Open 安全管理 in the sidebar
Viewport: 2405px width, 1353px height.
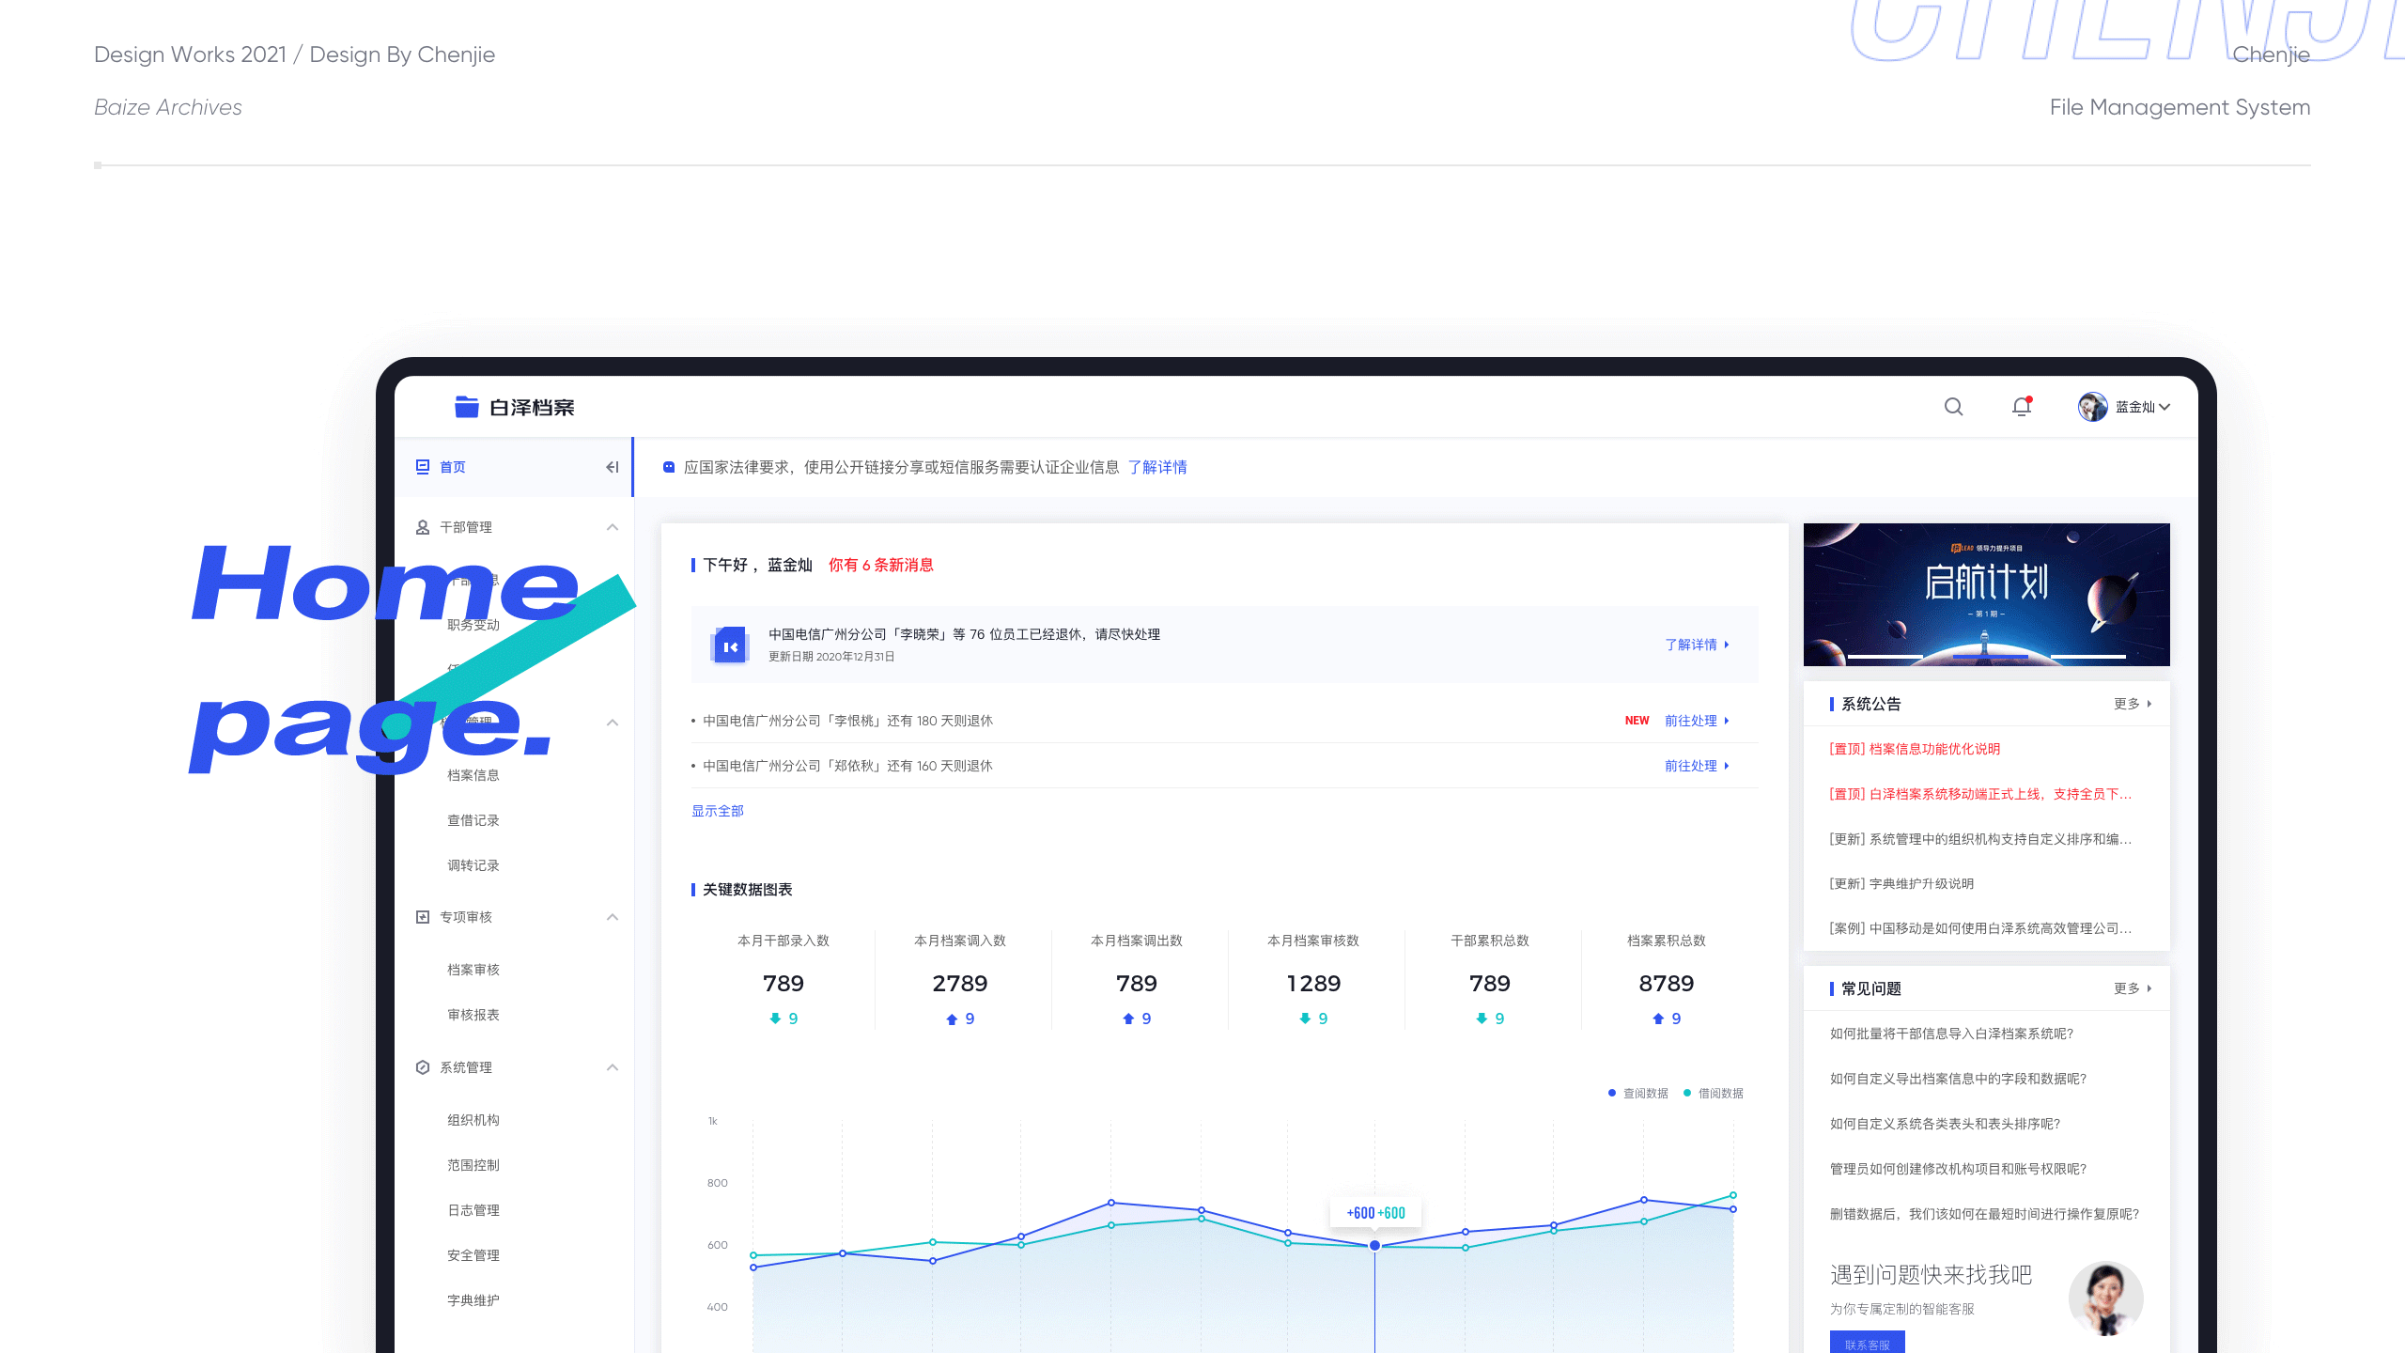click(473, 1255)
